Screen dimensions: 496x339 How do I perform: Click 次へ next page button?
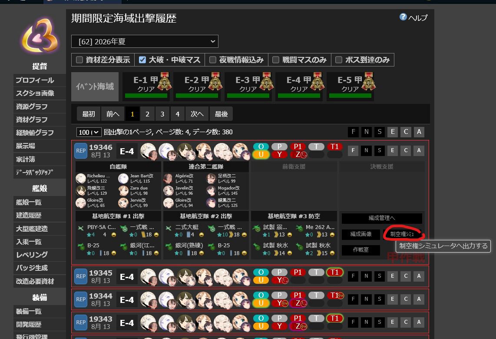click(x=197, y=114)
